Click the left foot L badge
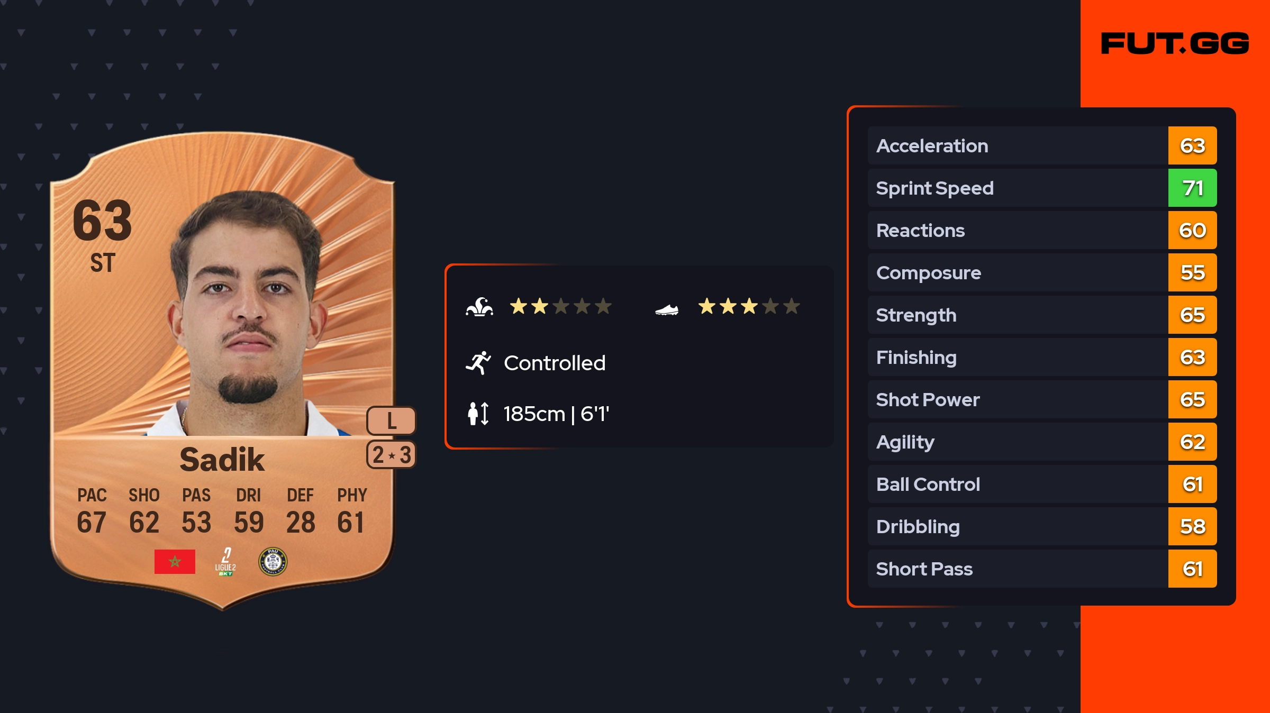Image resolution: width=1270 pixels, height=713 pixels. click(x=391, y=421)
